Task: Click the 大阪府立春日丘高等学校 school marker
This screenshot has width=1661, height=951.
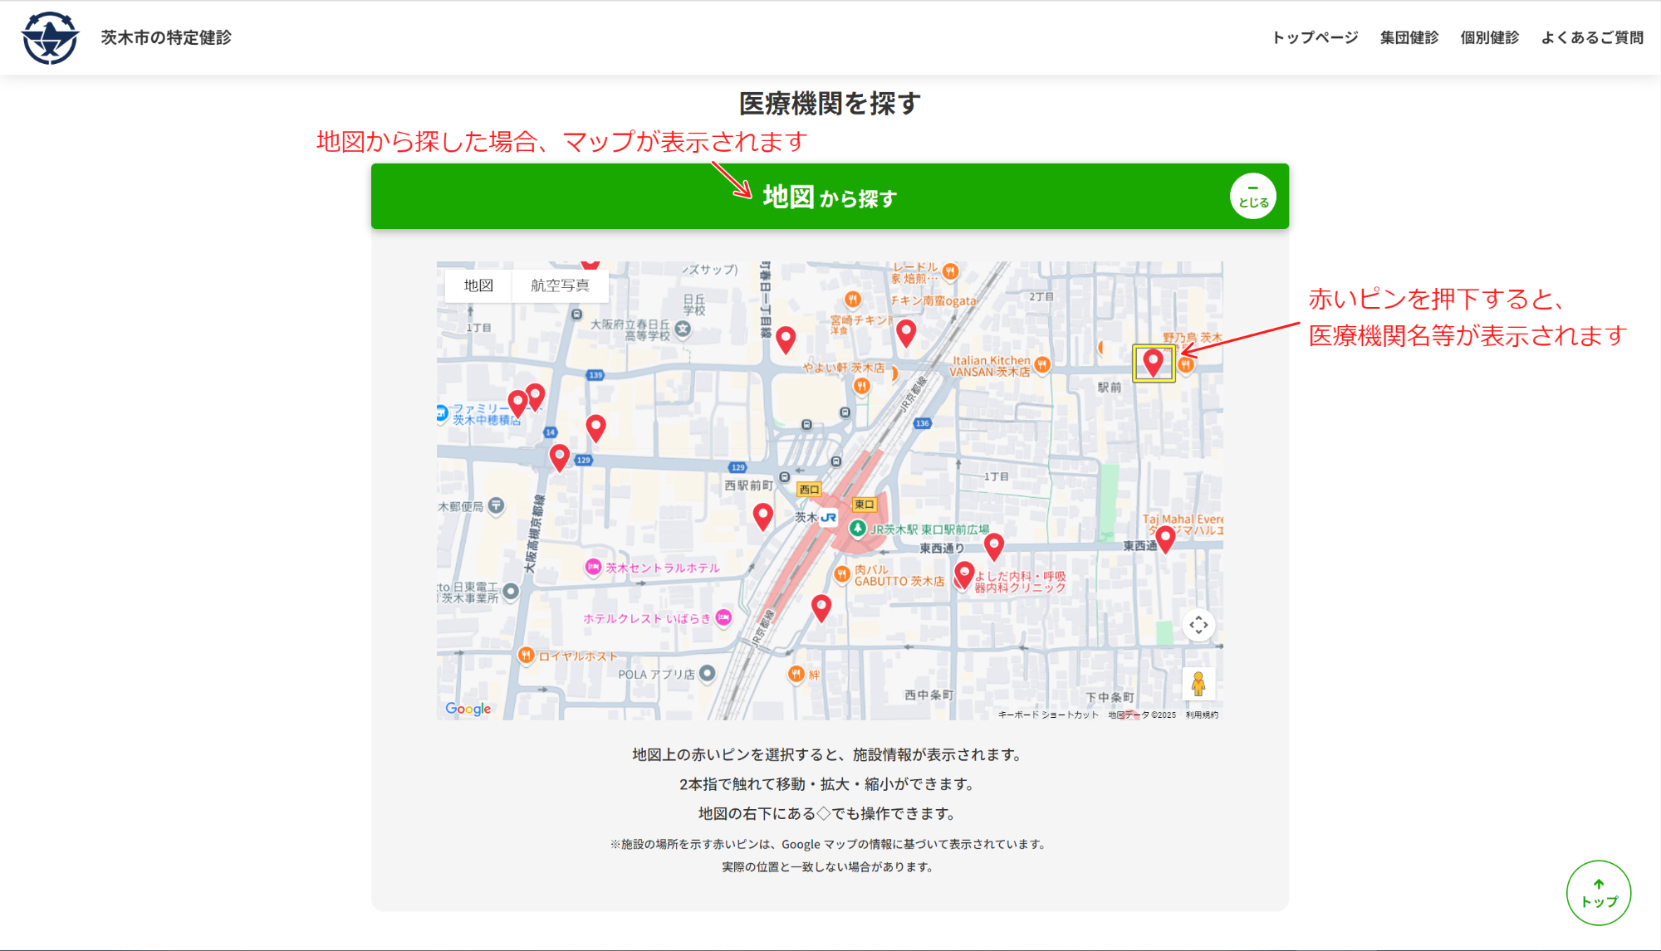Action: [x=683, y=329]
